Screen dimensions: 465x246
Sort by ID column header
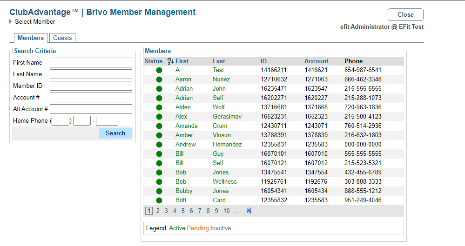pos(263,61)
